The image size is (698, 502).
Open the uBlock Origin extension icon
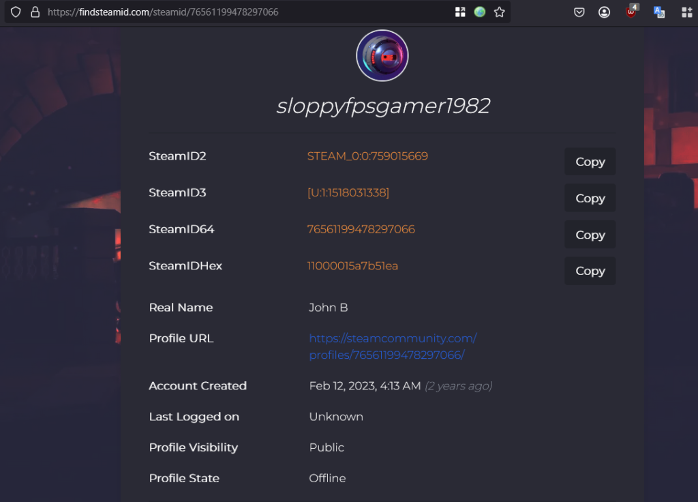pyautogui.click(x=632, y=11)
